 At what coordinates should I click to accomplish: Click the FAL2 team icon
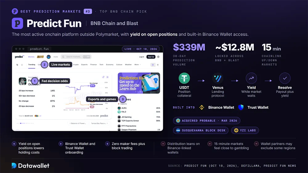(x=119, y=112)
